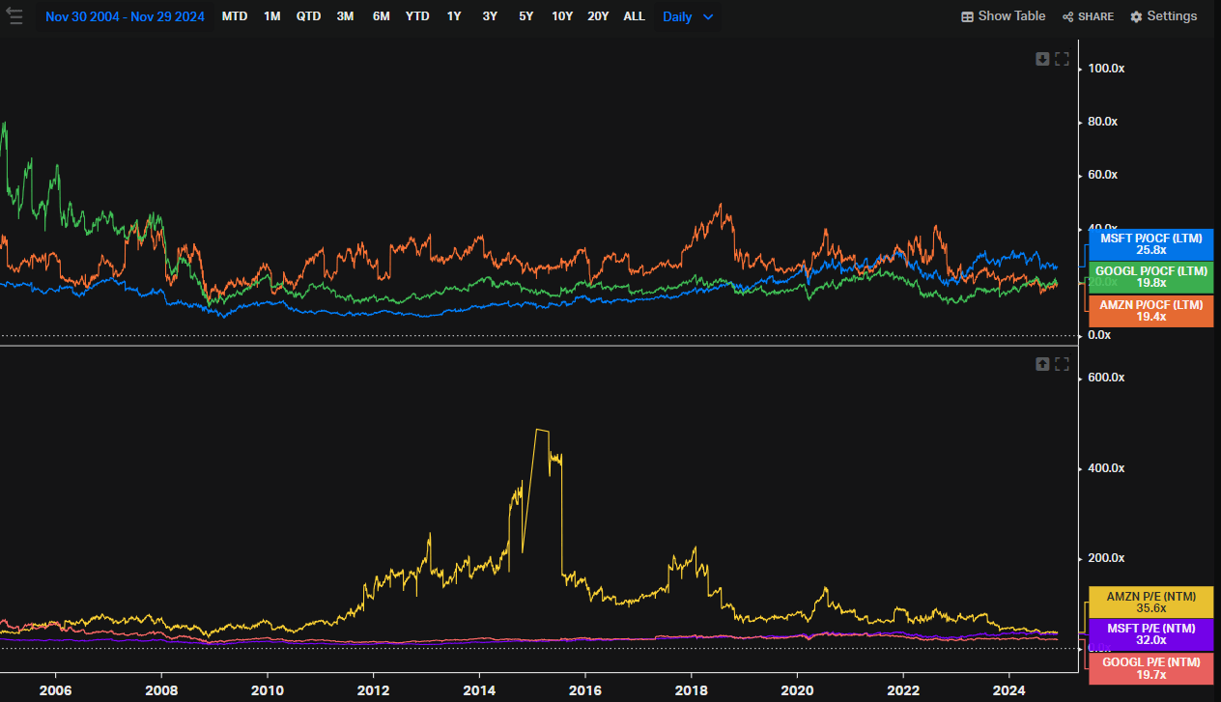Click the 2008 year label
The height and width of the screenshot is (702, 1221).
pyautogui.click(x=161, y=690)
